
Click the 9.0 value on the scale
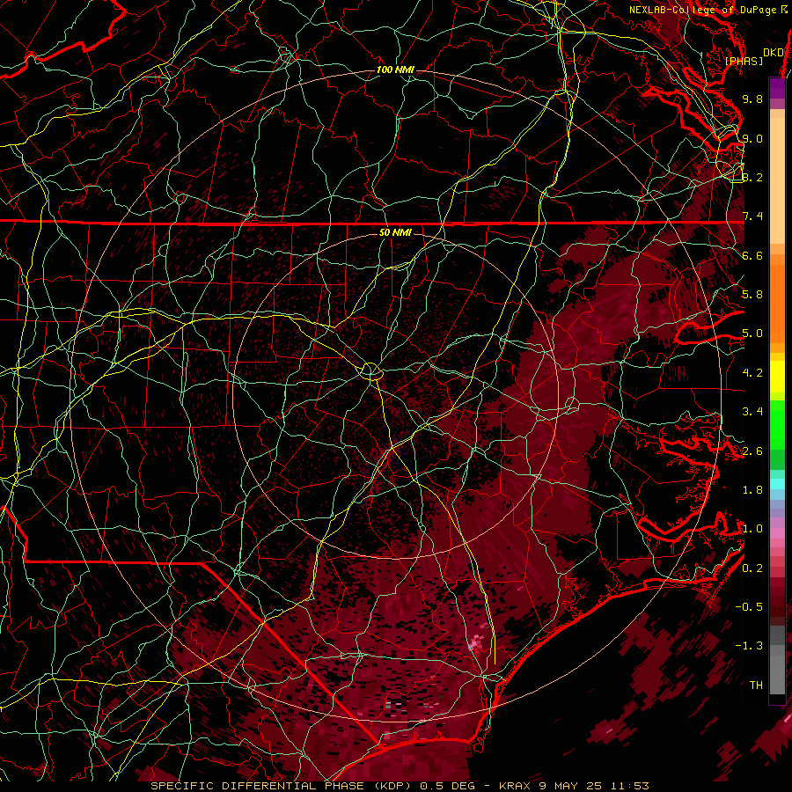(752, 138)
